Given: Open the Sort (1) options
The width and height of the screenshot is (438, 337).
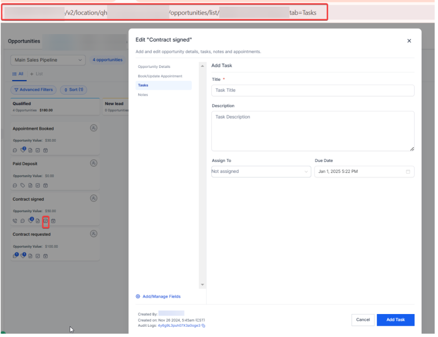Looking at the screenshot, I should (73, 90).
